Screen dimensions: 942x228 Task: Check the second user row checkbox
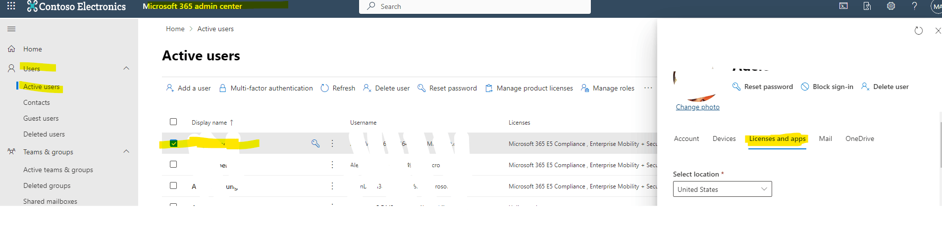[173, 164]
